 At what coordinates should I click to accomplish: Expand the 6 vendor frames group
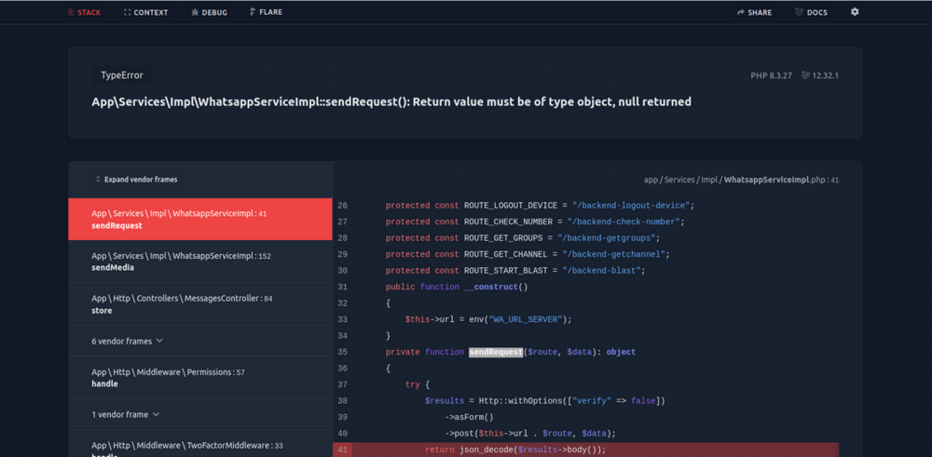127,342
